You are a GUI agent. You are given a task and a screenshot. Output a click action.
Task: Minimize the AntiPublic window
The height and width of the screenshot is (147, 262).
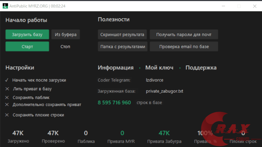[x=224, y=6]
